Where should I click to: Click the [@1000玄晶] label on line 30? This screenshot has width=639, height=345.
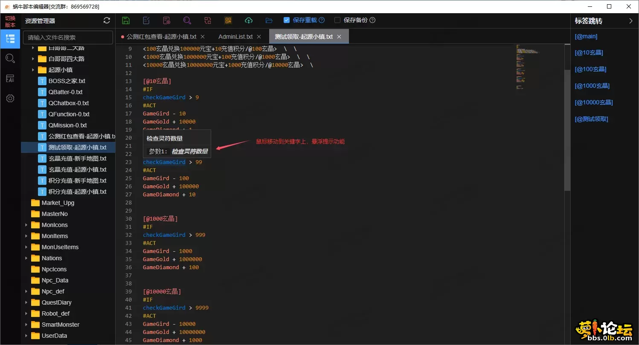pyautogui.click(x=160, y=218)
